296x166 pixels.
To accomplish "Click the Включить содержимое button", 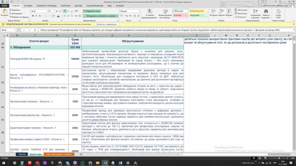I will pos(107,24).
